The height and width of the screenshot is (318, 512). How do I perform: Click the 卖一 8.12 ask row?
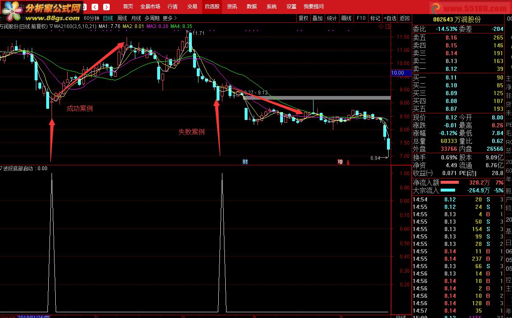pyautogui.click(x=458, y=69)
